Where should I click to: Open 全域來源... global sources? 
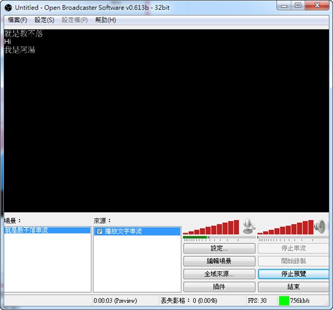coord(219,274)
